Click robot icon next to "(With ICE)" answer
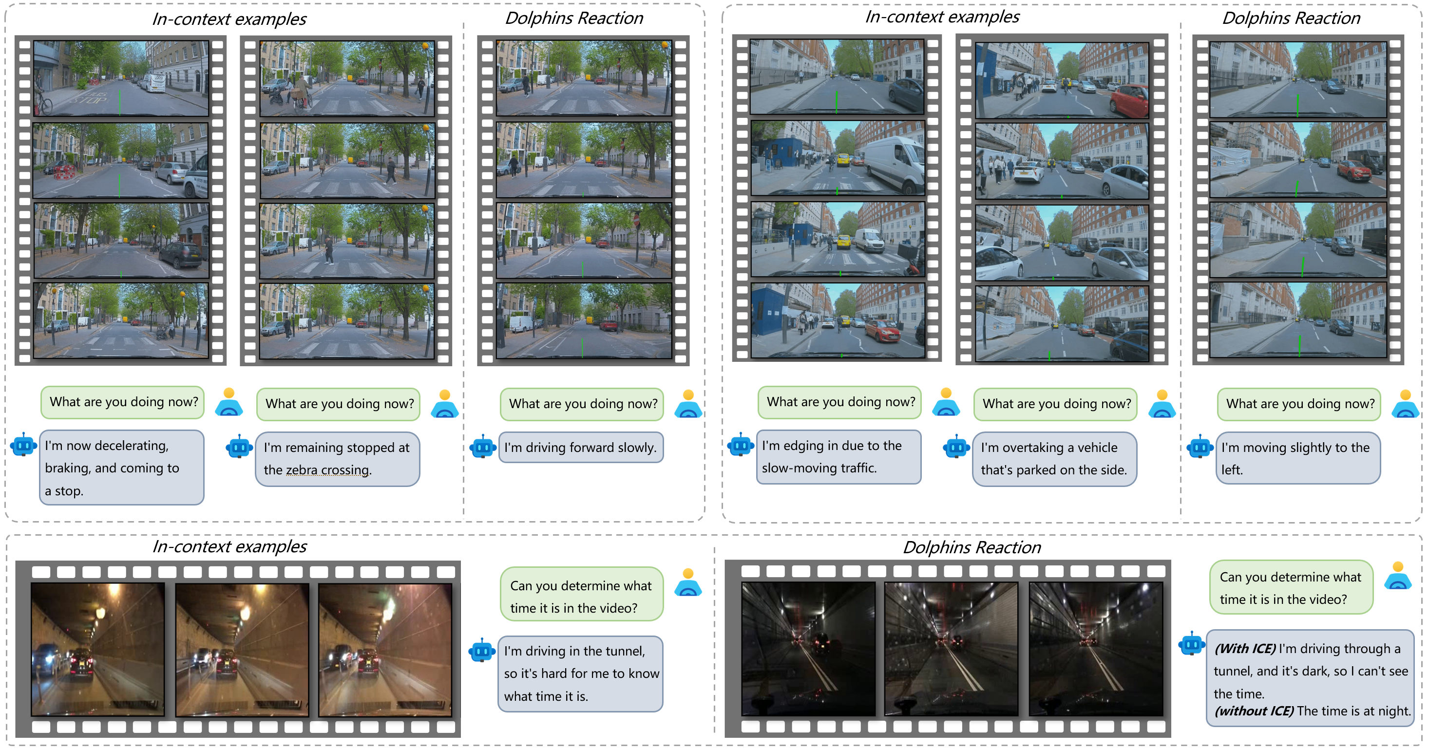This screenshot has height=749, width=1429. tap(1191, 644)
